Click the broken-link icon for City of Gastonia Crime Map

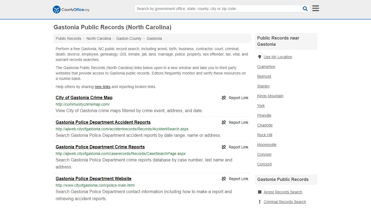point(224,98)
